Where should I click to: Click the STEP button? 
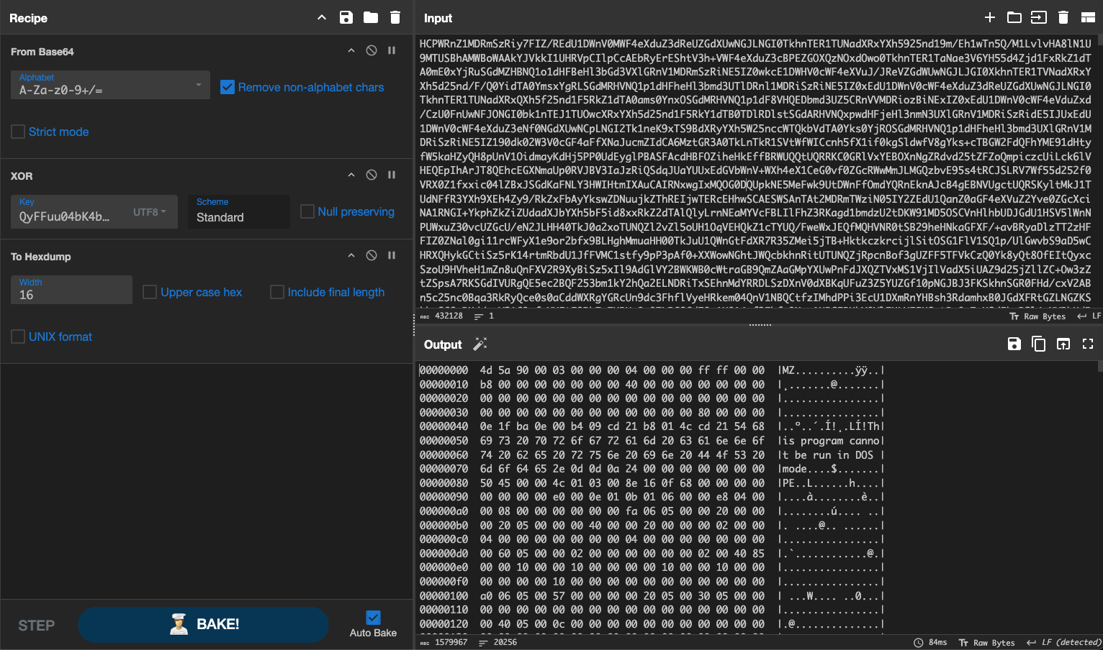click(x=36, y=625)
